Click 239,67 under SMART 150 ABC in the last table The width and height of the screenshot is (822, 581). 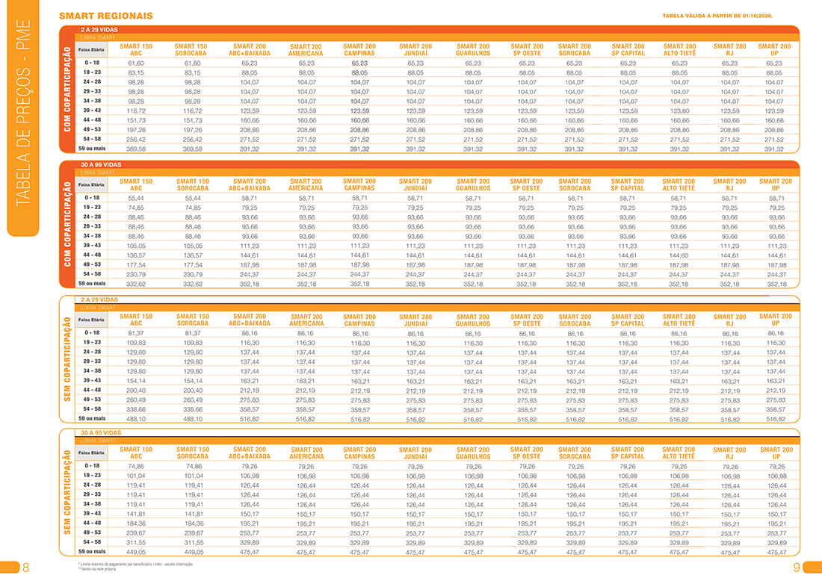tap(136, 533)
